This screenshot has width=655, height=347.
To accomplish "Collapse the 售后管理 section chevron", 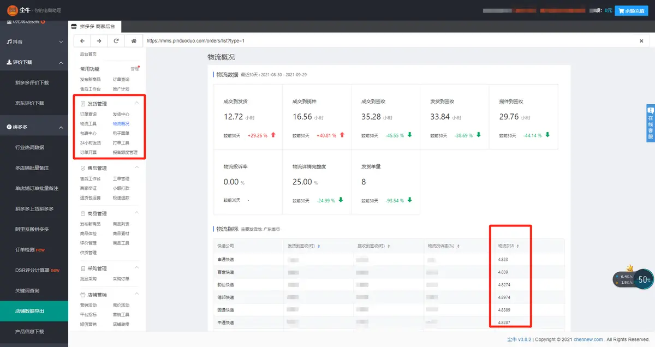I will click(x=136, y=168).
